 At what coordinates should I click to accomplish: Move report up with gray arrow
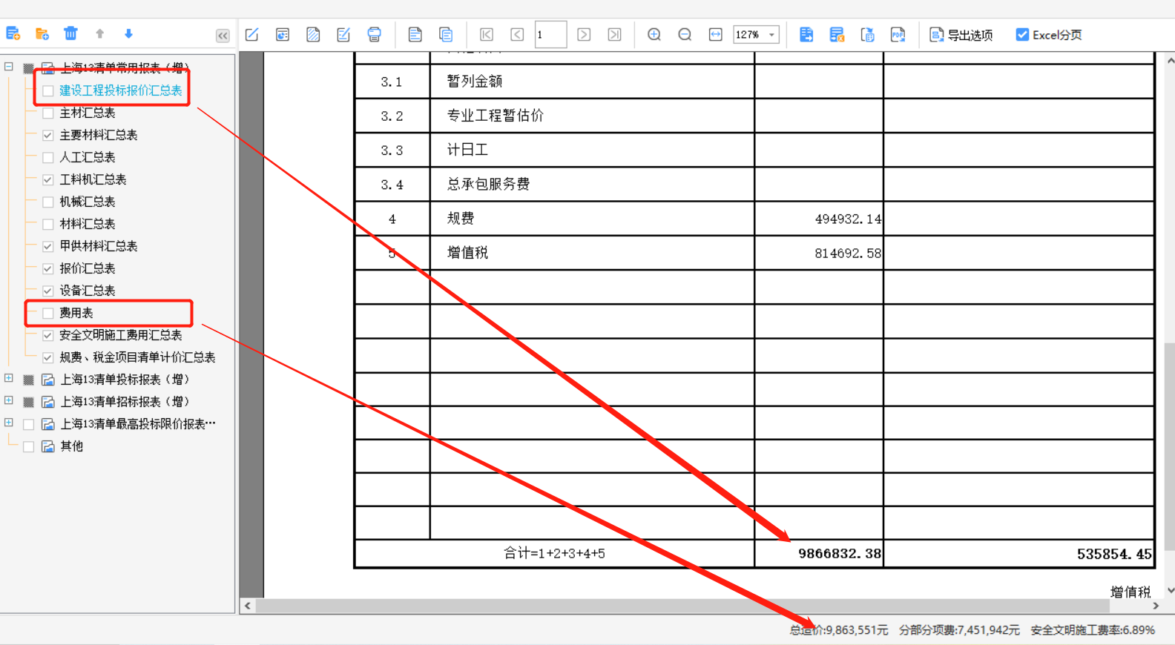pyautogui.click(x=99, y=33)
